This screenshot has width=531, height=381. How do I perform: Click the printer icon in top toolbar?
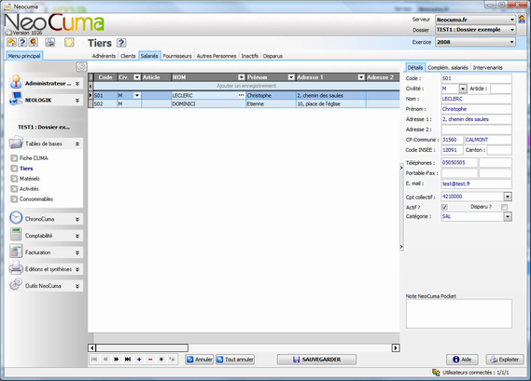[x=50, y=42]
